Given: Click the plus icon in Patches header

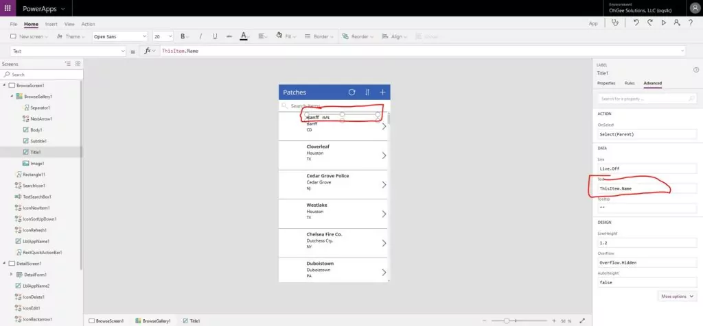Looking at the screenshot, I should [x=382, y=92].
